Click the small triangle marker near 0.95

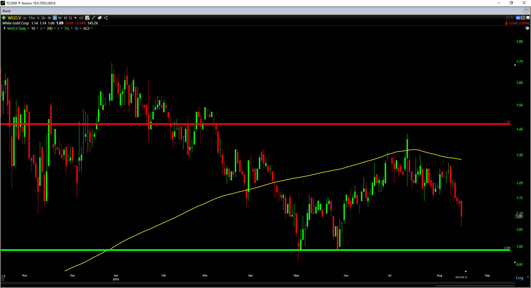515,262
